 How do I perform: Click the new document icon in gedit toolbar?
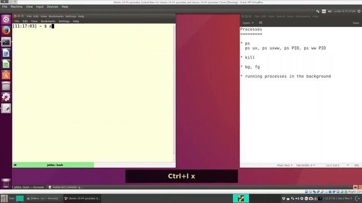[261, 23]
